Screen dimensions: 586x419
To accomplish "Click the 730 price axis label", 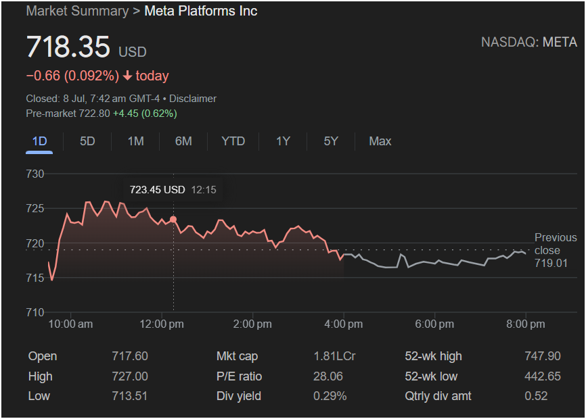I will tap(35, 174).
